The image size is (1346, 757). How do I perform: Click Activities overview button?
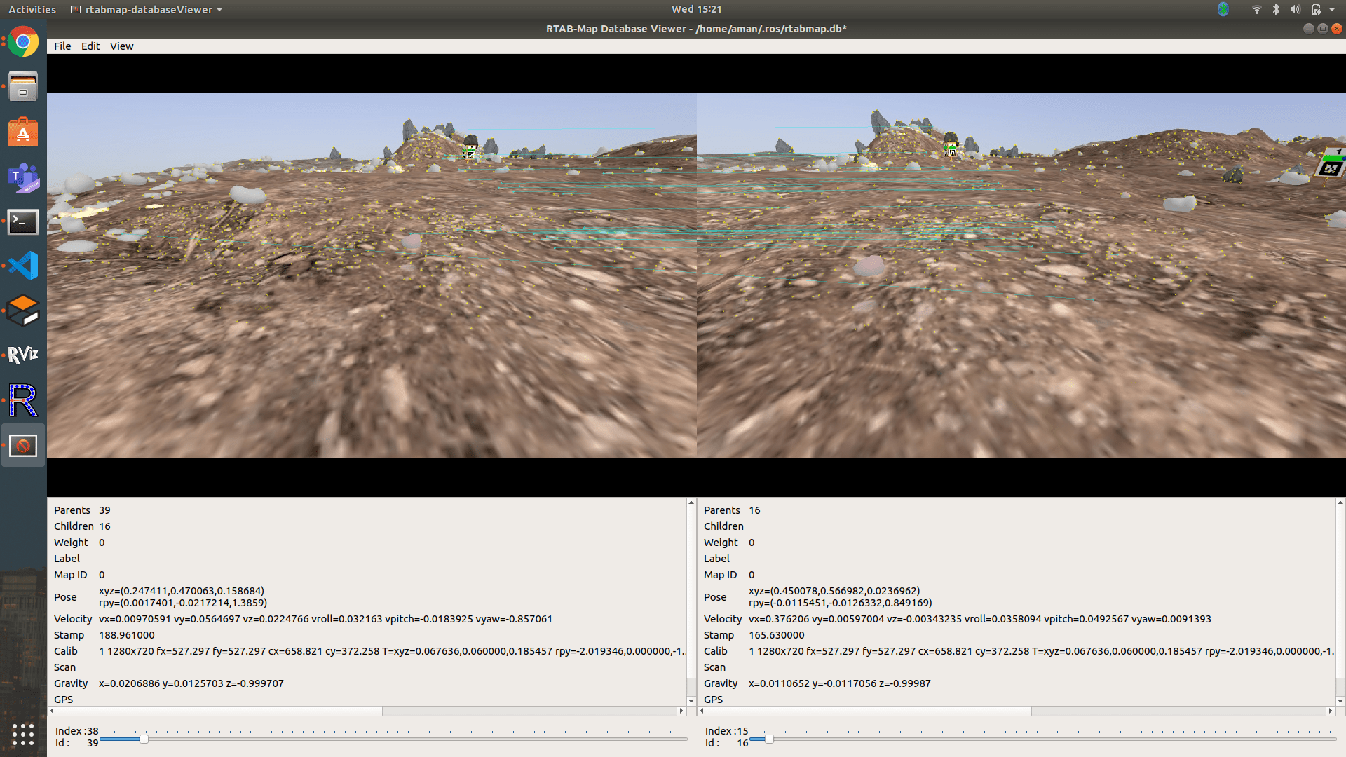pyautogui.click(x=32, y=10)
